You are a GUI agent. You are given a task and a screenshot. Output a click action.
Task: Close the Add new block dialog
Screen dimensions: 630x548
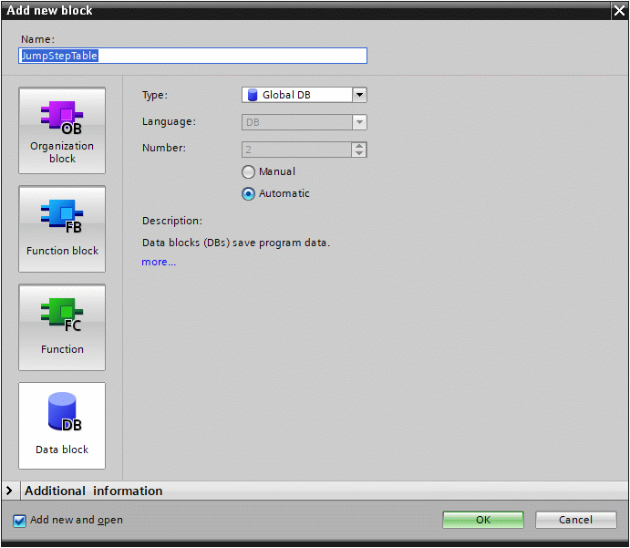click(619, 10)
